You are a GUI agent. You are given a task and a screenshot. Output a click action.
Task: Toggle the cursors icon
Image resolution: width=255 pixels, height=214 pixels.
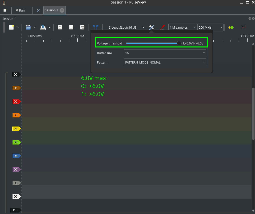[x=95, y=27]
